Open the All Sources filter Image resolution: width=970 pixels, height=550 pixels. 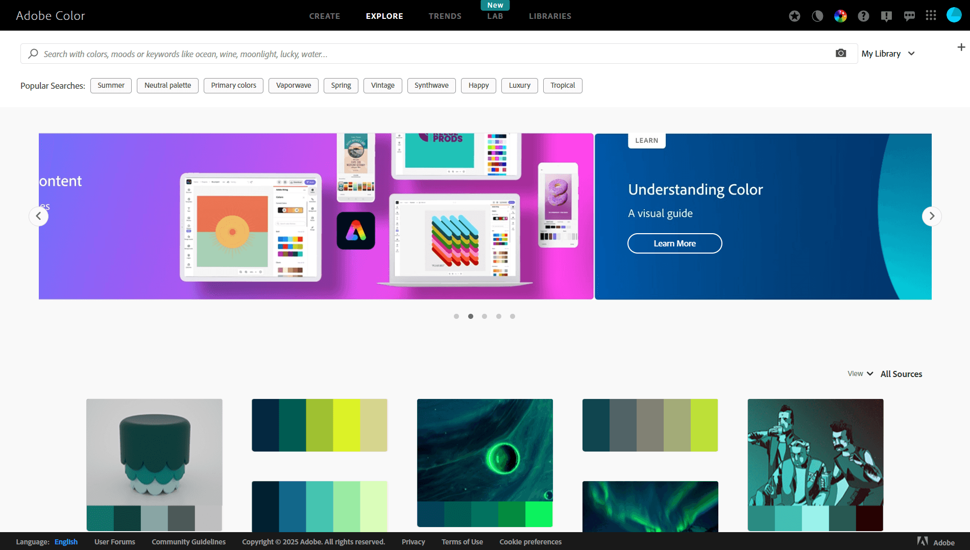click(x=901, y=374)
